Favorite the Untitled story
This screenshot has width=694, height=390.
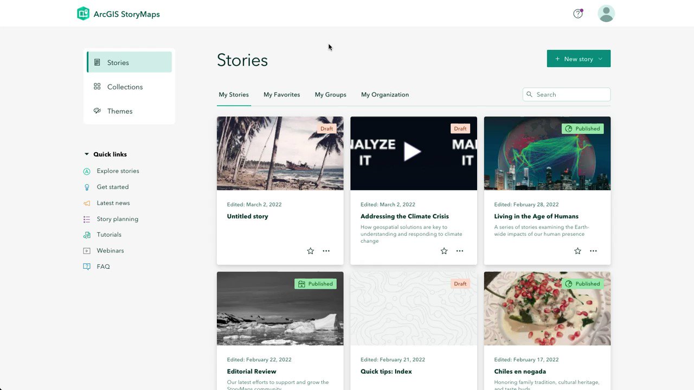click(310, 251)
